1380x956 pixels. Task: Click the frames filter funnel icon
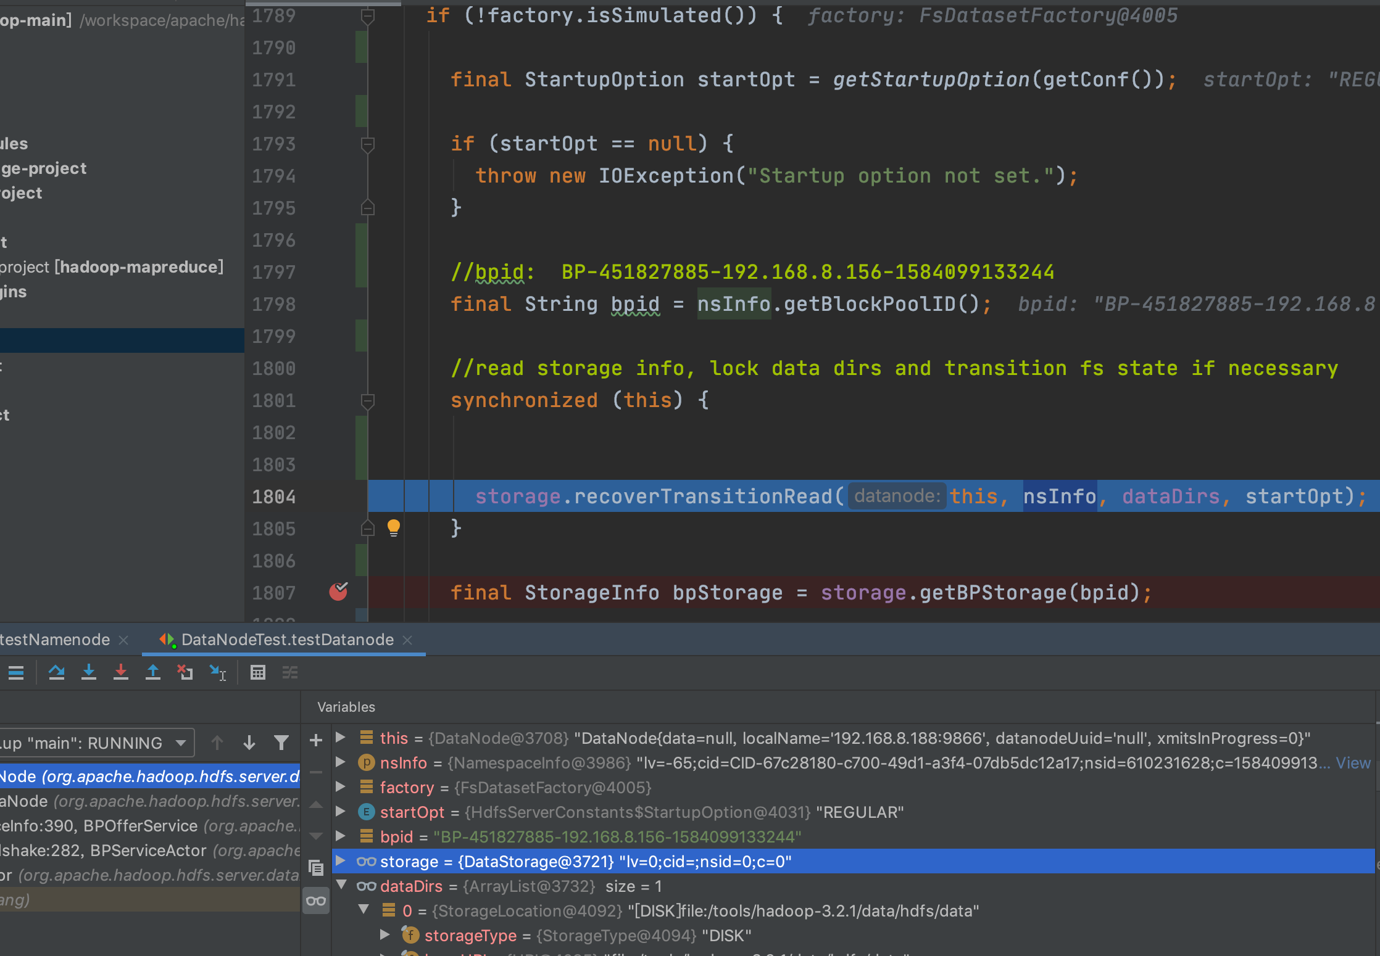click(x=281, y=743)
